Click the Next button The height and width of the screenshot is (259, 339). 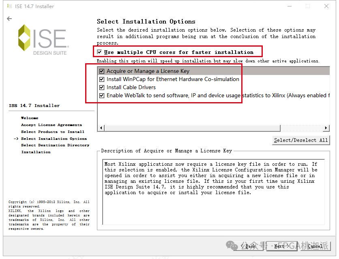coord(281,246)
